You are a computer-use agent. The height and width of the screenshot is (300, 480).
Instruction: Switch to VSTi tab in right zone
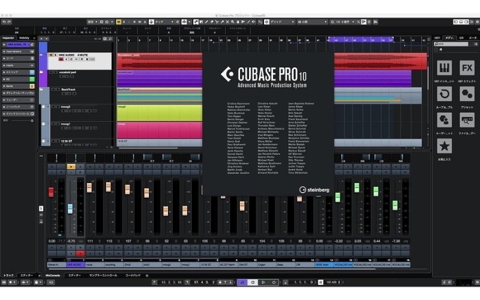437,38
